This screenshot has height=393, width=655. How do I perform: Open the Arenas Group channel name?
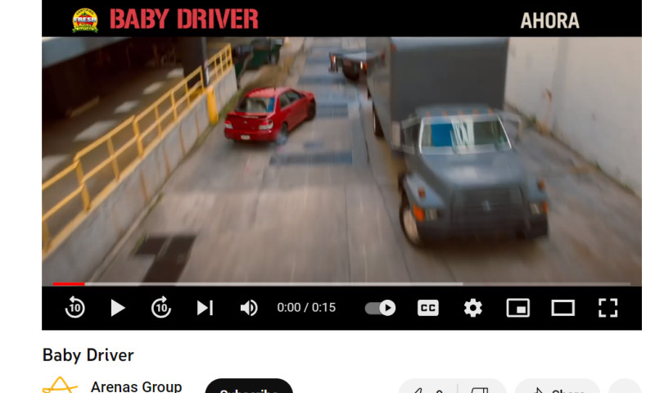click(x=136, y=386)
